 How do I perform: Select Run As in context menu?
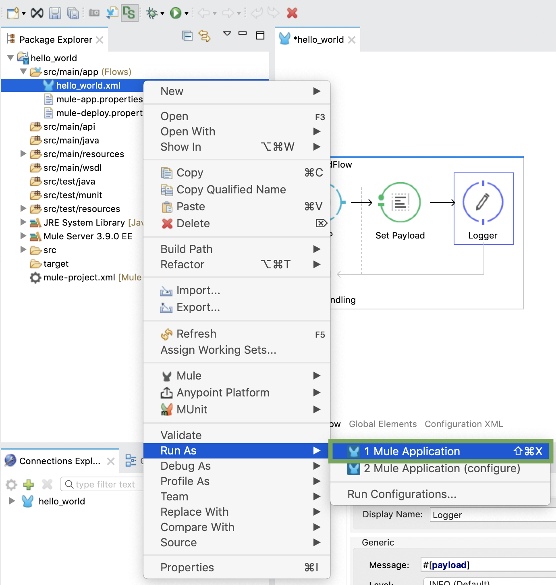[237, 450]
